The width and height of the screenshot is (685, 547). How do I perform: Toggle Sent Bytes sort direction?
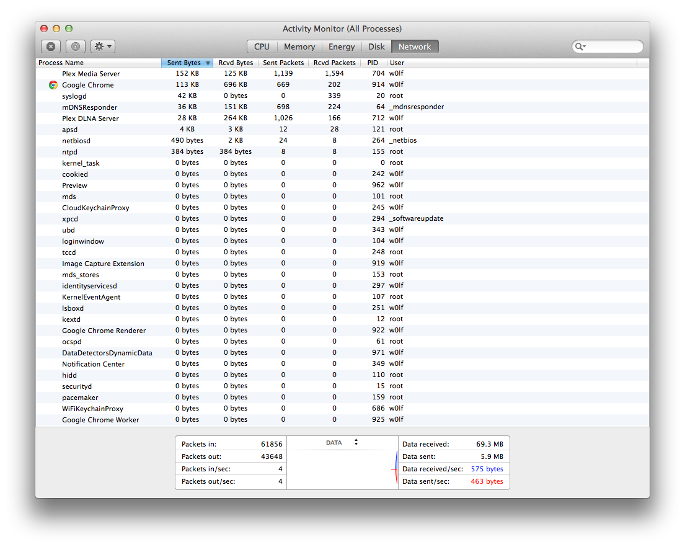pyautogui.click(x=187, y=63)
